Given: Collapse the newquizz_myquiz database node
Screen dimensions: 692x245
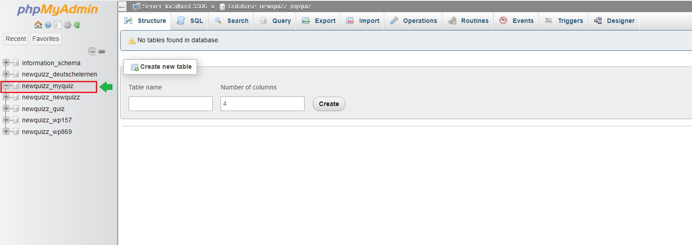Looking at the screenshot, I should pyautogui.click(x=6, y=86).
